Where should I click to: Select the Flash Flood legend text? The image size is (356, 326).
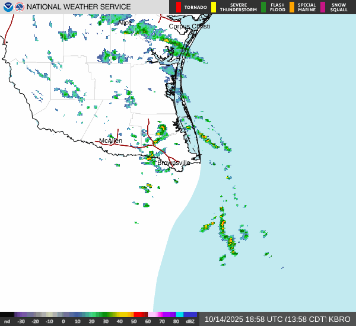278,7
